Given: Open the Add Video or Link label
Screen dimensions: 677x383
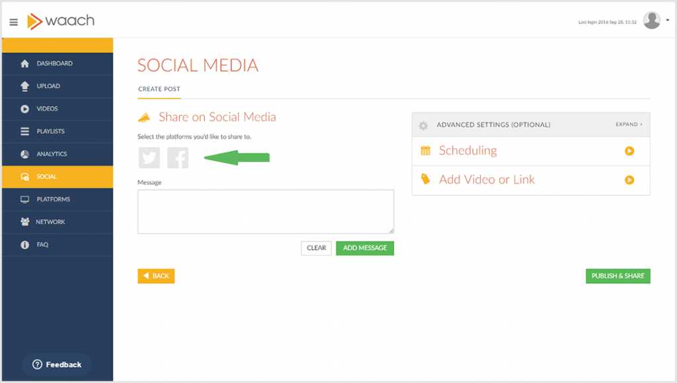Looking at the screenshot, I should [x=487, y=180].
